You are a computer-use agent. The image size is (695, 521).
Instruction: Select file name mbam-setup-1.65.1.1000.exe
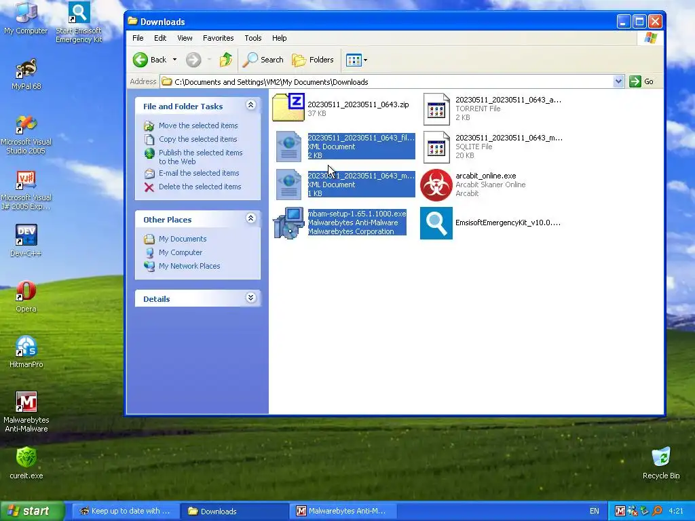[357, 214]
